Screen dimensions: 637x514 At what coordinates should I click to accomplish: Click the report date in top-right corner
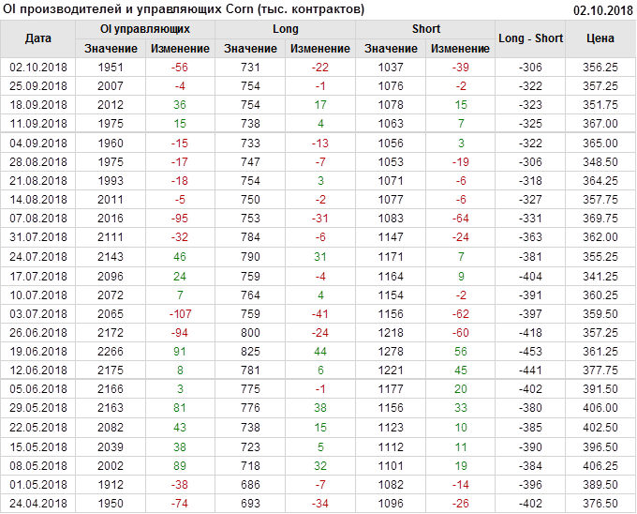pos(602,10)
